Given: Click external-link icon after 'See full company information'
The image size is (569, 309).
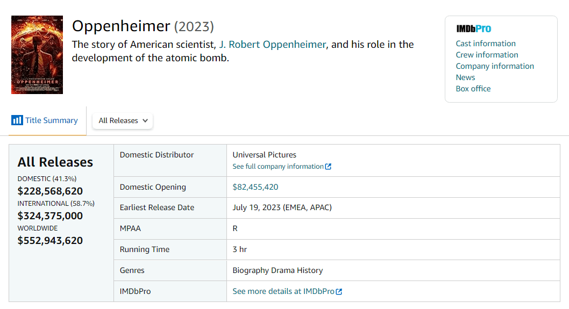Looking at the screenshot, I should point(328,167).
